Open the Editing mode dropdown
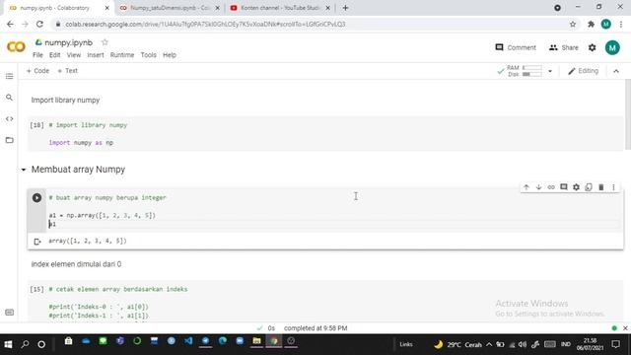 point(583,71)
